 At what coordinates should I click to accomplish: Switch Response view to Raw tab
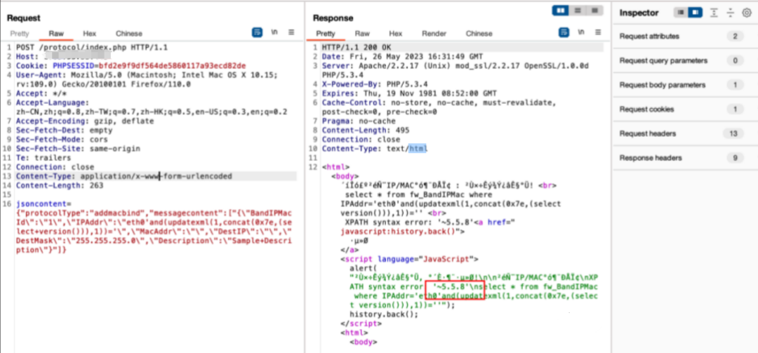[x=362, y=34]
